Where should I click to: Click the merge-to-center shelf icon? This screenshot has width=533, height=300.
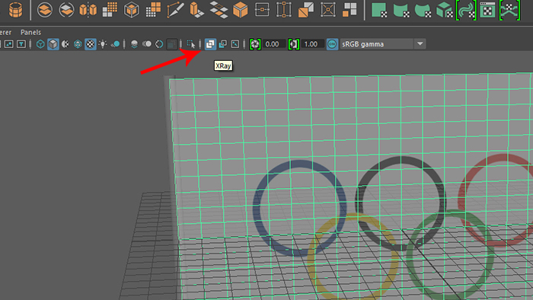coord(327,10)
